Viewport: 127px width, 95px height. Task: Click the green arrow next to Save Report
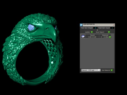click(109, 32)
